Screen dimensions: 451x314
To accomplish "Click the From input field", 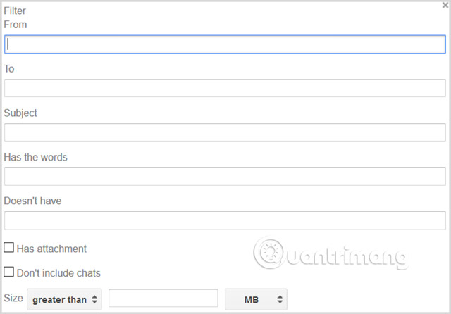I will click(x=225, y=44).
